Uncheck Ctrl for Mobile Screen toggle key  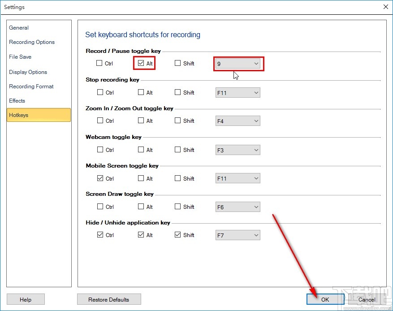[x=100, y=178]
